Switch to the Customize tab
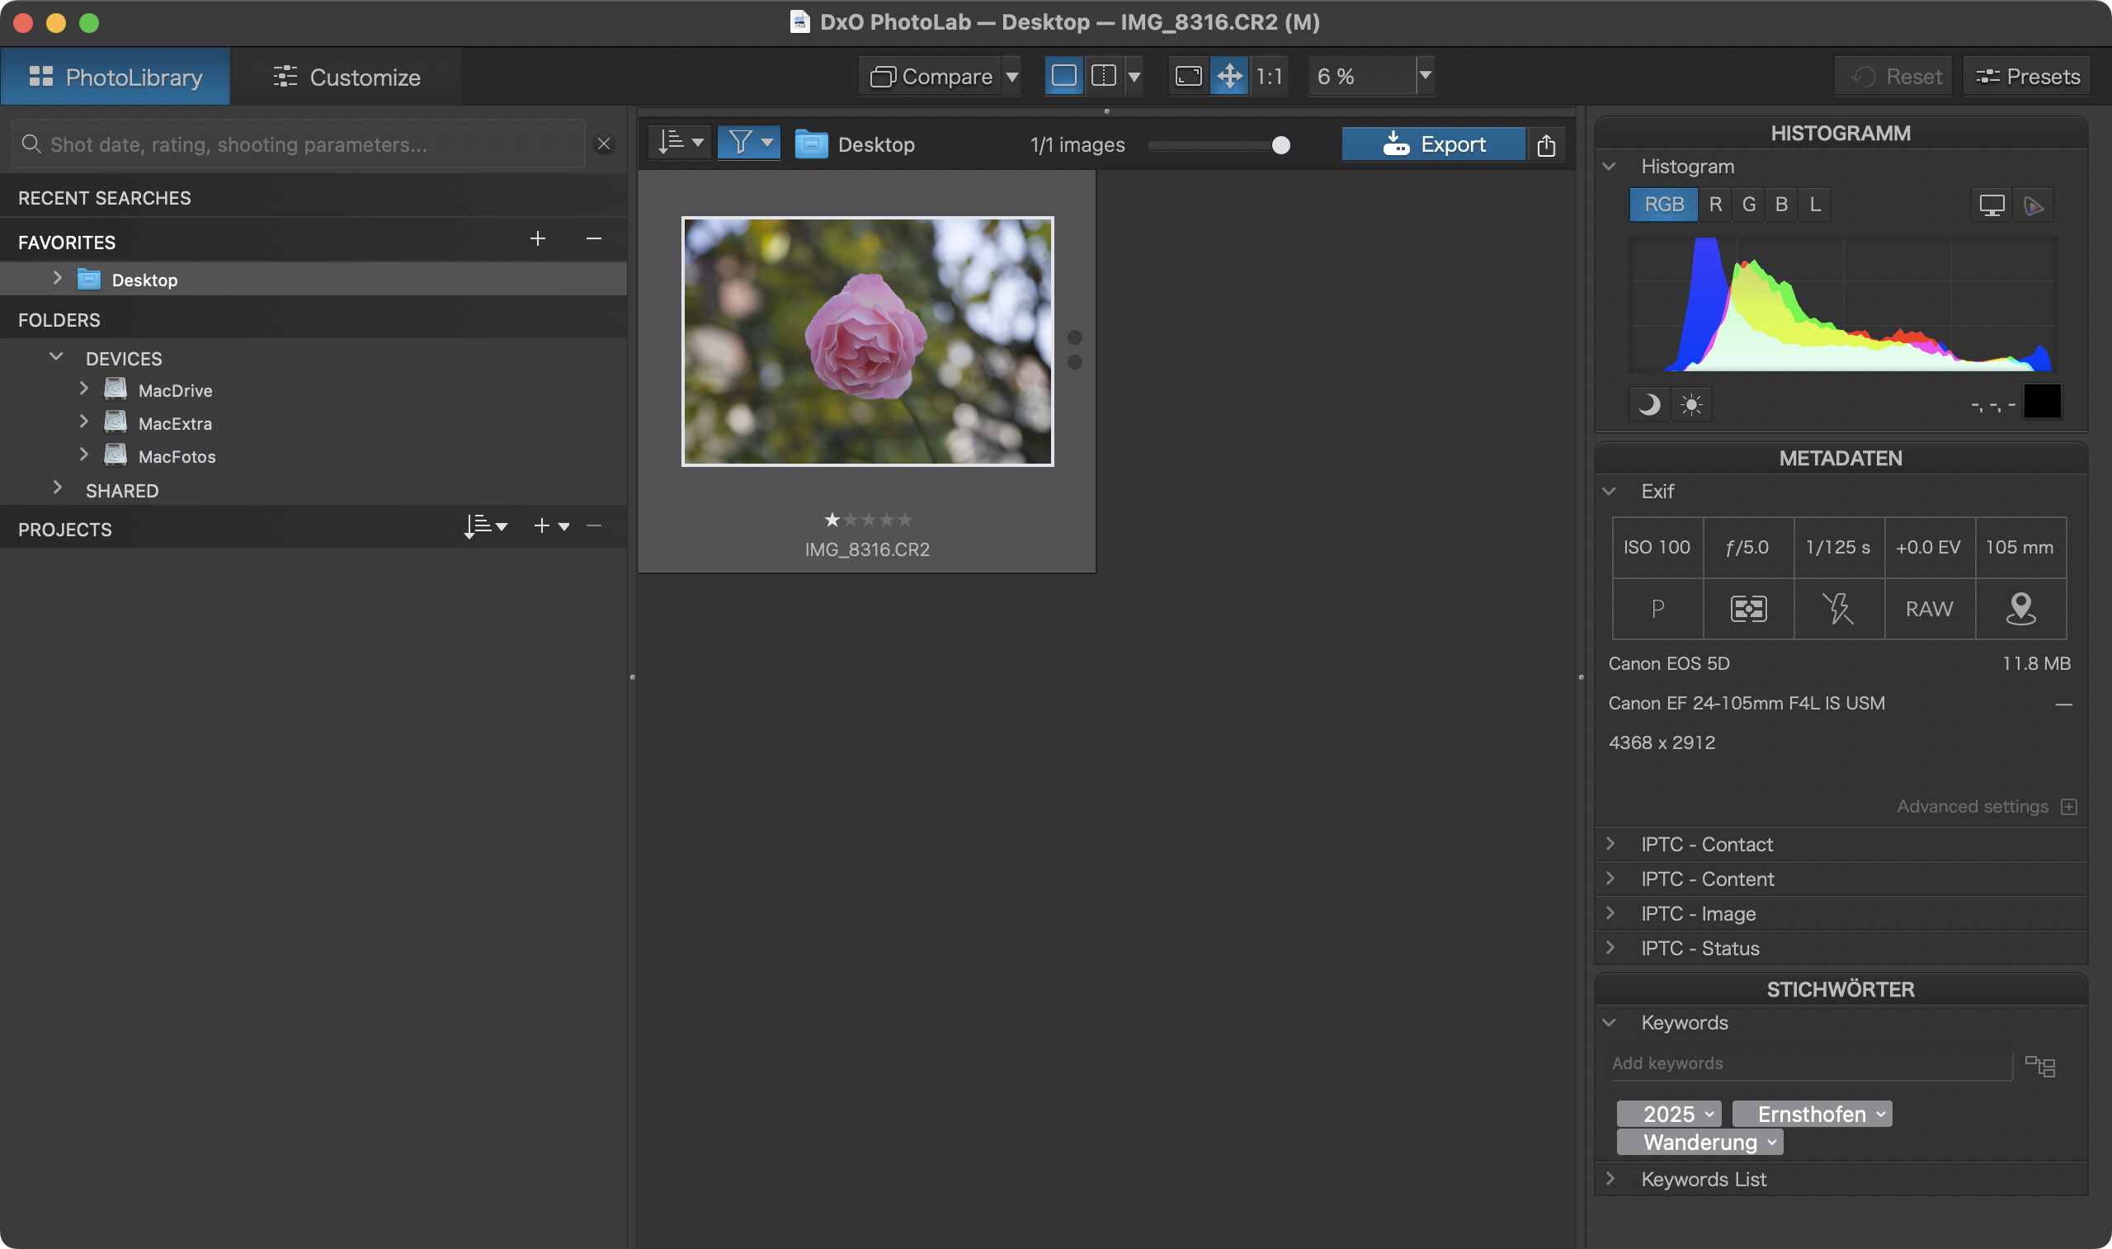2112x1249 pixels. [346, 78]
